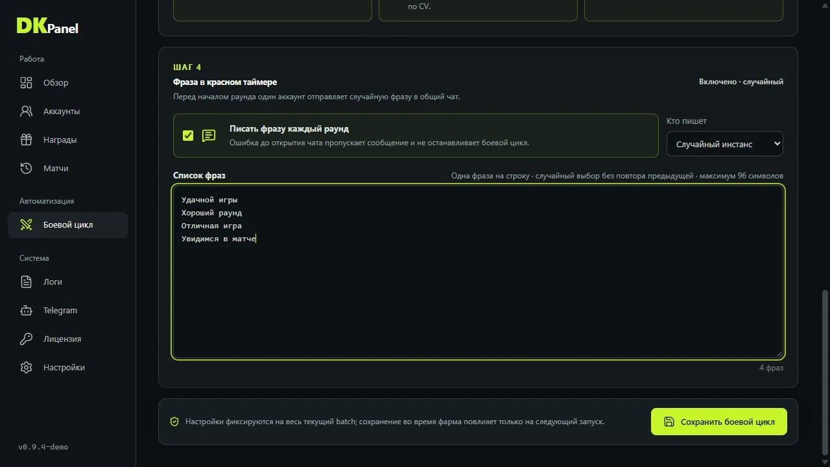Click the shield icon in the footer notice

pos(174,422)
